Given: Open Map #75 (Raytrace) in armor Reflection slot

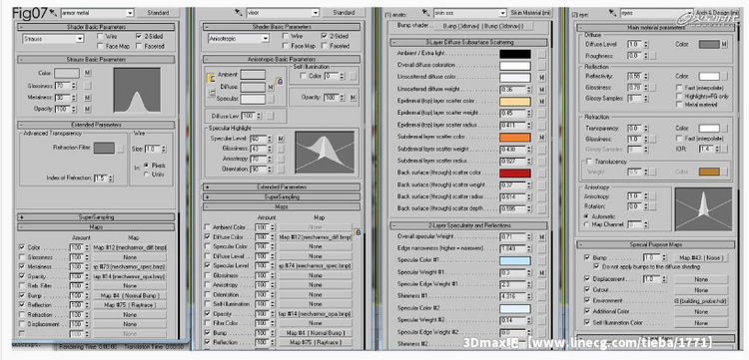Looking at the screenshot, I should [x=130, y=305].
